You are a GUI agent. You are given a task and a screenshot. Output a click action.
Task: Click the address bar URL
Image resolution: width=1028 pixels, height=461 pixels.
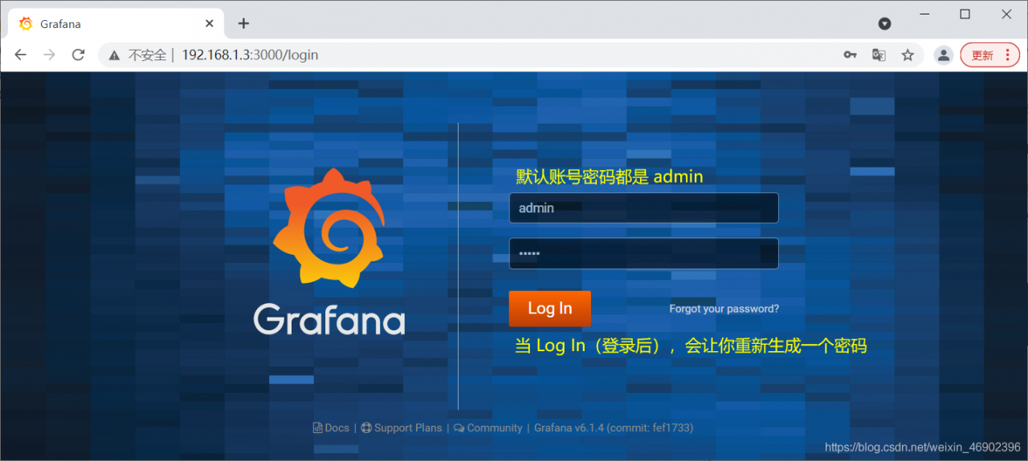click(x=250, y=55)
